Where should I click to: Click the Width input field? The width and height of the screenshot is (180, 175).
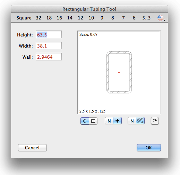tap(49, 45)
